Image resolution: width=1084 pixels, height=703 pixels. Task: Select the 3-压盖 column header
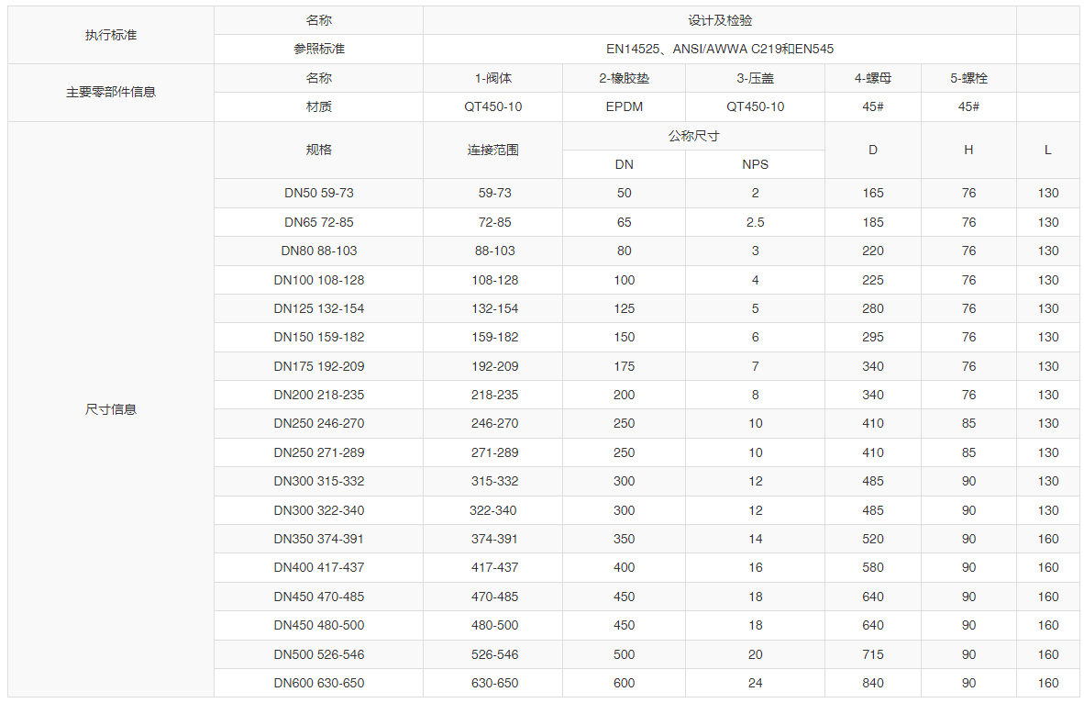[756, 78]
